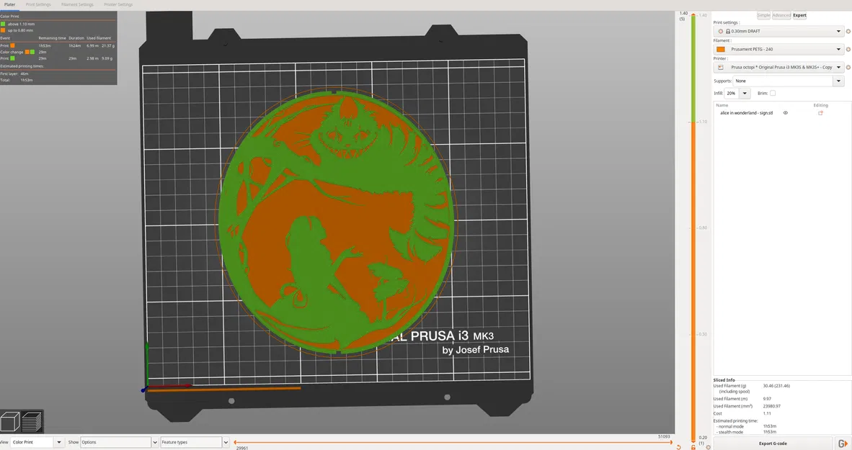
Task: Click top thumb of vertical layer slider
Action: [693, 14]
